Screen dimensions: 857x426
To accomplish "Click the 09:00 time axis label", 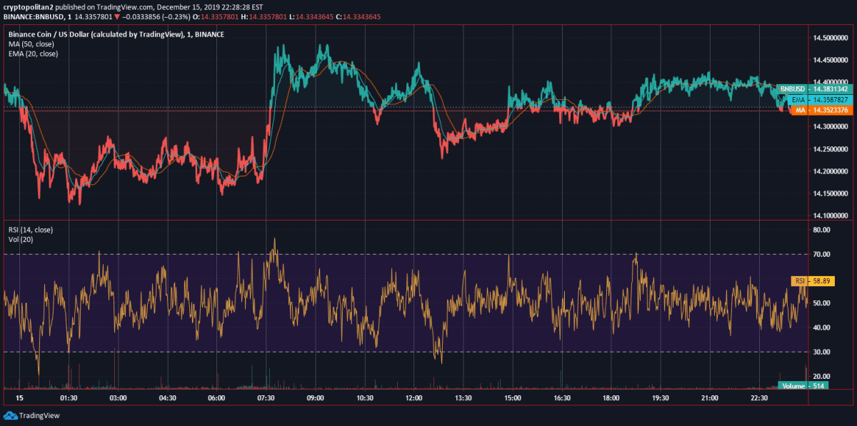I will (315, 398).
